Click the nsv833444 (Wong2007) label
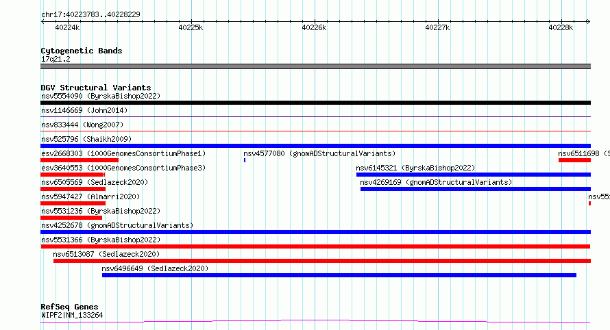The image size is (610, 330). pos(82,125)
